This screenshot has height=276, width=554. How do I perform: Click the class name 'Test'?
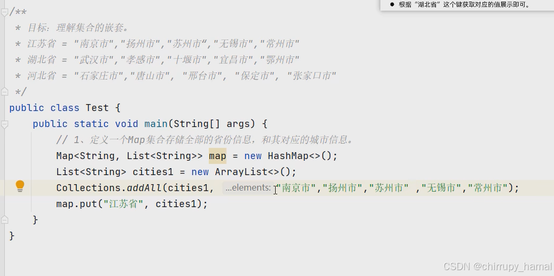pos(97,108)
